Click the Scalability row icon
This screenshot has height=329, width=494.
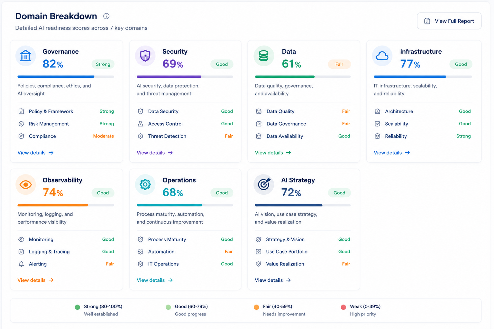click(378, 124)
